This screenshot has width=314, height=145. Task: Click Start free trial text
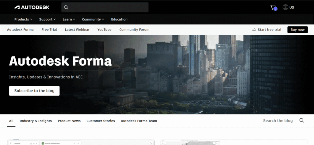(269, 30)
